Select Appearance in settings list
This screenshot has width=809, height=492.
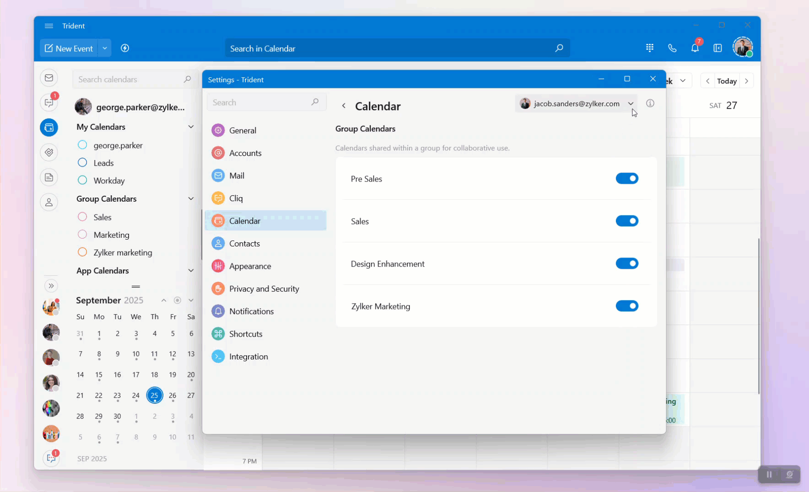[250, 266]
